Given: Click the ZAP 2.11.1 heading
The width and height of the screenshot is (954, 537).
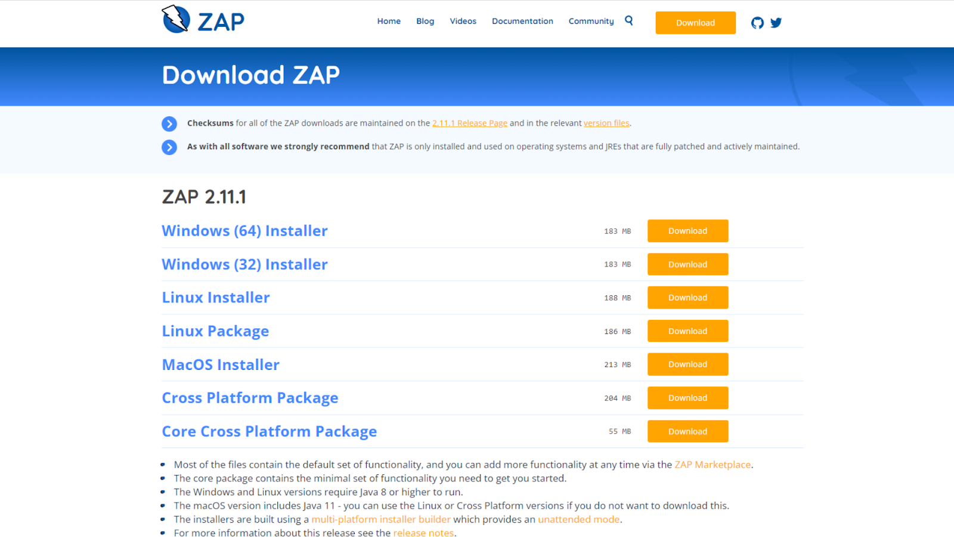Looking at the screenshot, I should [x=204, y=197].
